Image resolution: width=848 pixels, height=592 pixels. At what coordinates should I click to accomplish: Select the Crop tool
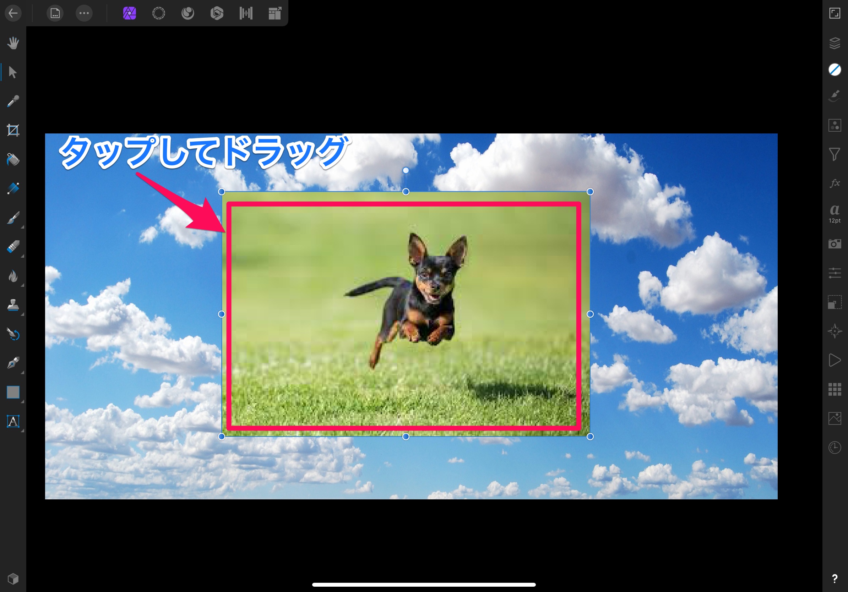point(13,130)
